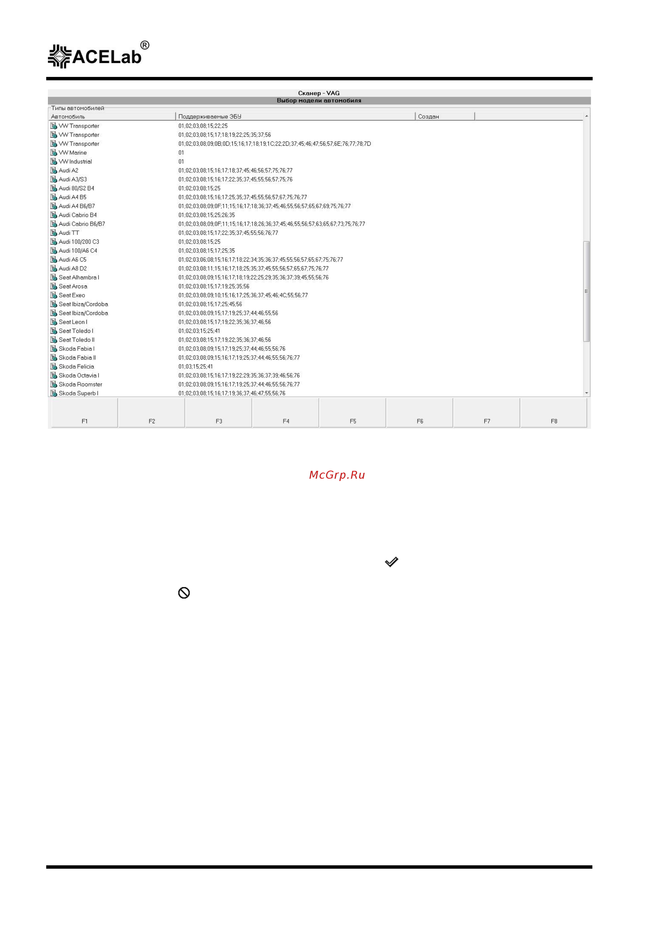Select Seat Ibiza/Cordoba row ending 46;55;56
This screenshot has width=671, height=949.
[x=316, y=313]
